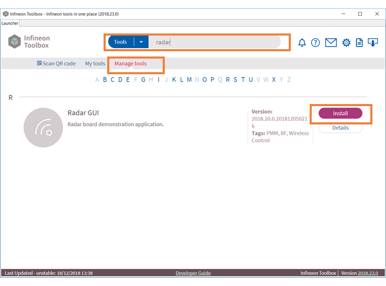
Task: Jump to letter G in alphabet index
Action: 143,79
